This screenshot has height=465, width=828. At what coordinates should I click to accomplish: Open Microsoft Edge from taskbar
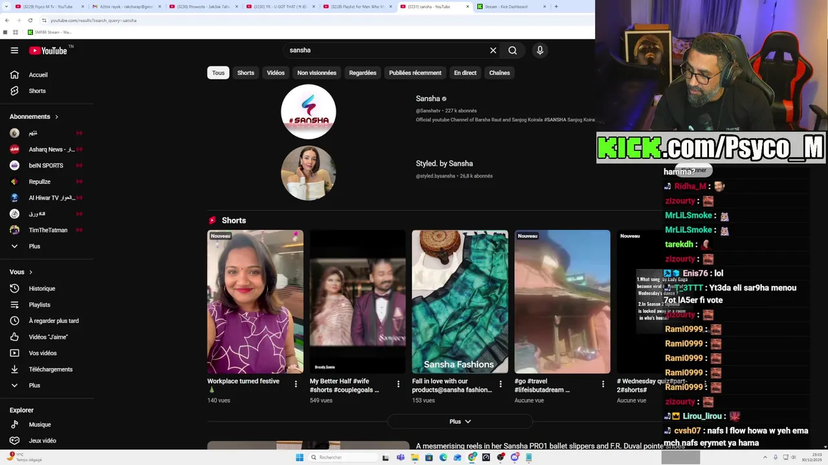coord(443,457)
